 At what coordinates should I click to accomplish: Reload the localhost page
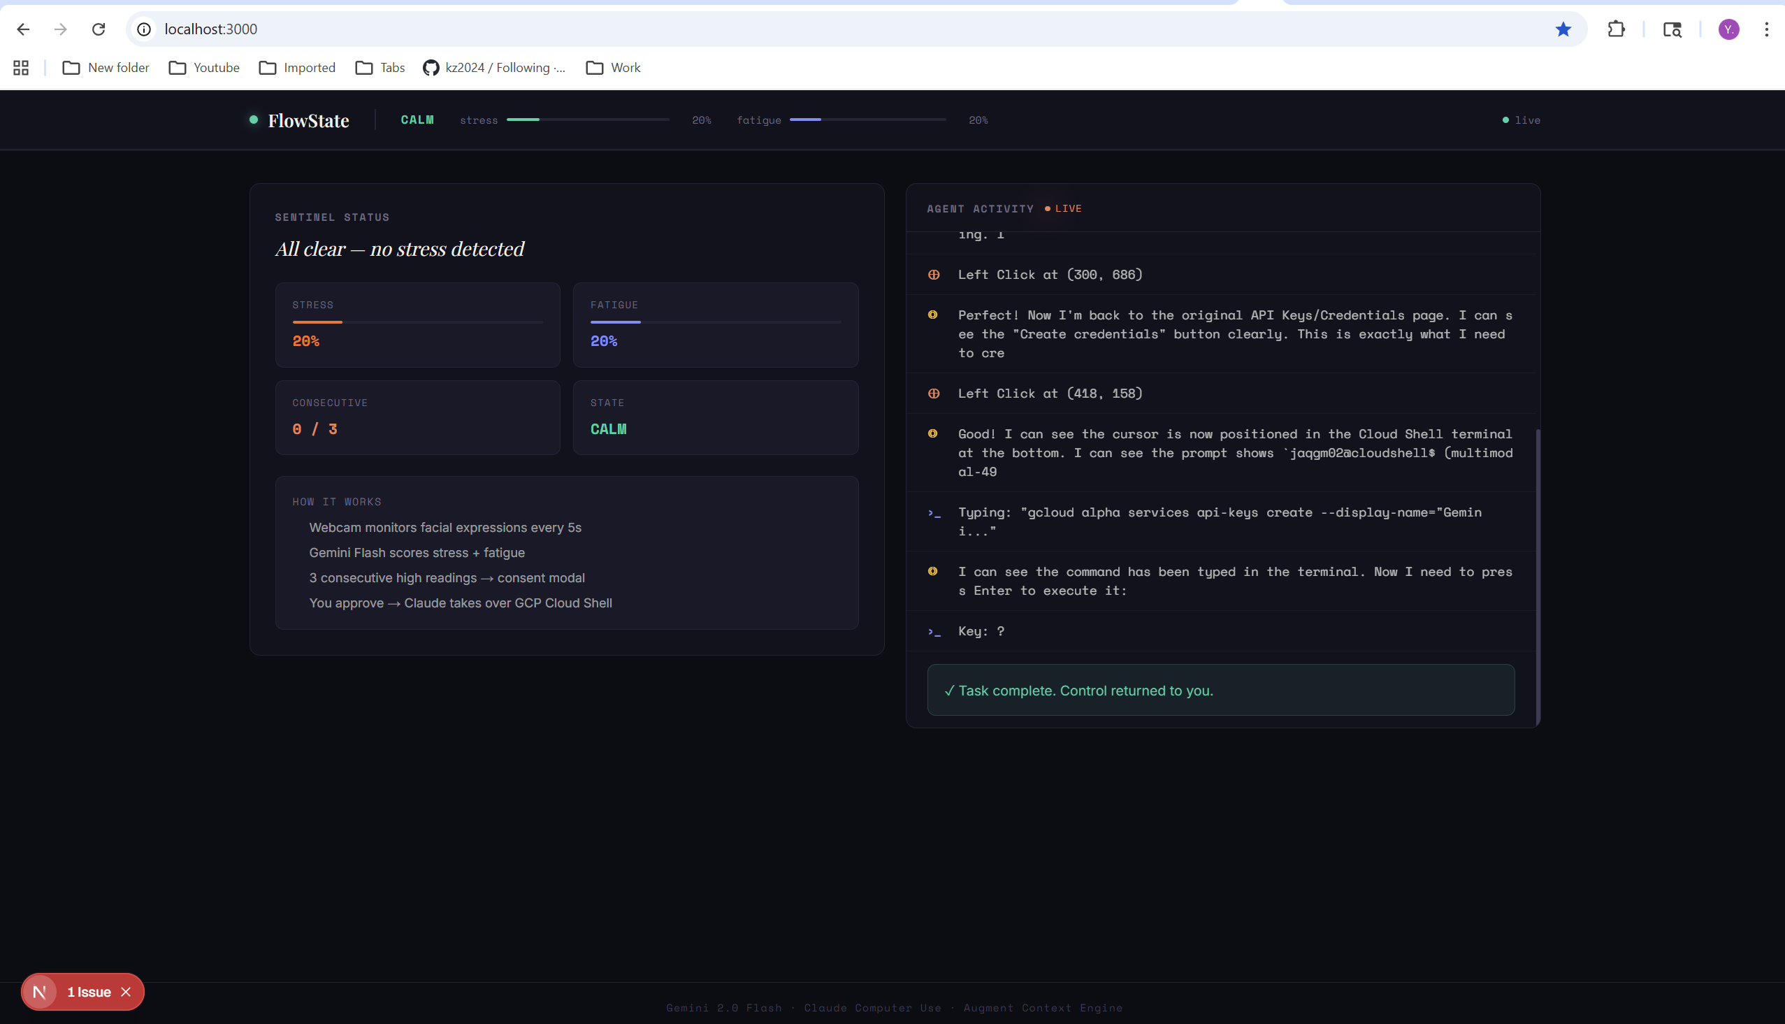(x=99, y=29)
